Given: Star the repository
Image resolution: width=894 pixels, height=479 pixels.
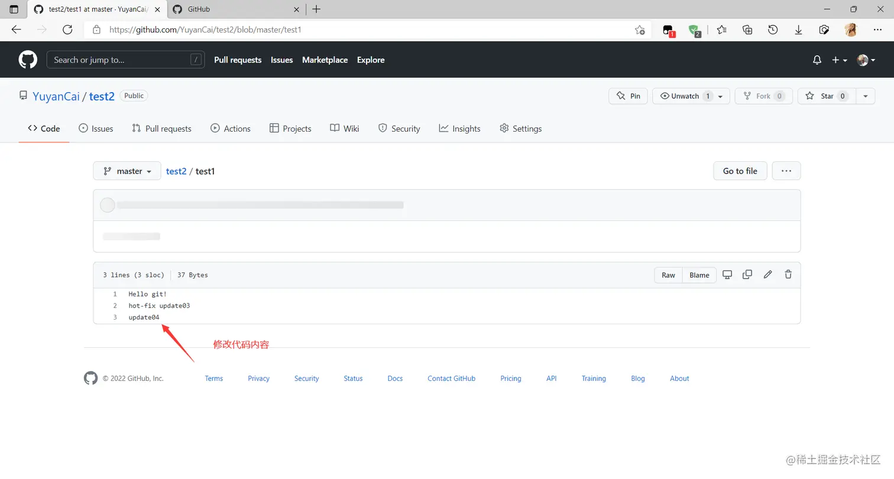Looking at the screenshot, I should (827, 96).
